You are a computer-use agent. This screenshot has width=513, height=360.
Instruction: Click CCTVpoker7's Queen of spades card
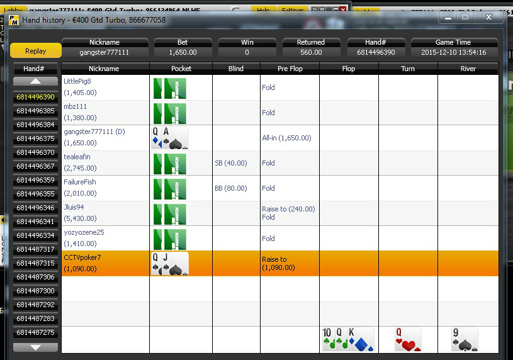pyautogui.click(x=157, y=264)
